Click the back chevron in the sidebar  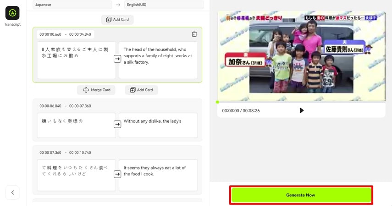tap(12, 193)
